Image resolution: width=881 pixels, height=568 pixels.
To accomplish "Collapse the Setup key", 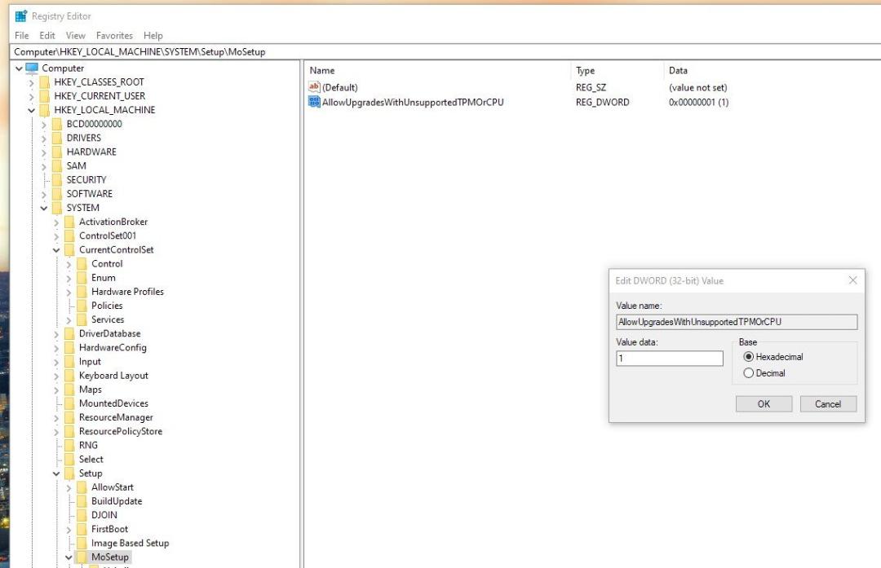I will pyautogui.click(x=56, y=473).
